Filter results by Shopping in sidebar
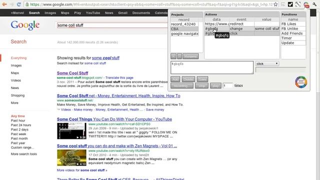This screenshot has width=320, height=180. click(17, 95)
